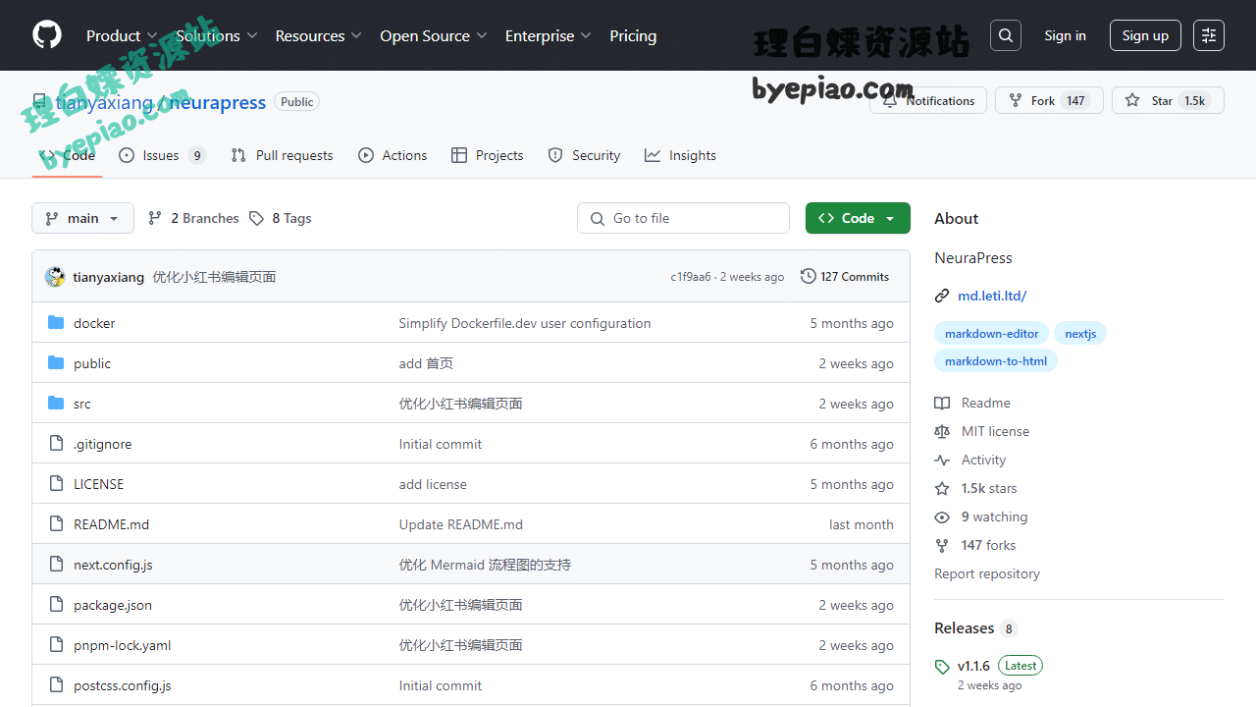Star the repository using the star icon

click(1132, 100)
